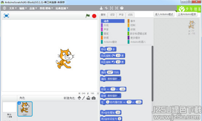
Task: Click the 向右旋转 15 度 block
Action: tap(113, 56)
